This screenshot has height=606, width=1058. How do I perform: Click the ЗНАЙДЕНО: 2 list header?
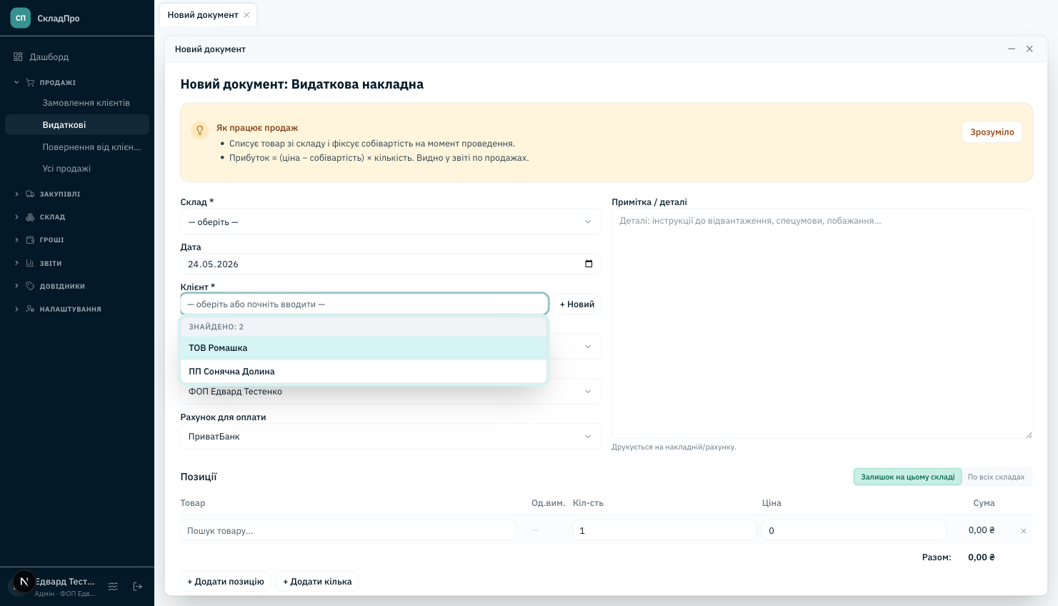pyautogui.click(x=364, y=327)
